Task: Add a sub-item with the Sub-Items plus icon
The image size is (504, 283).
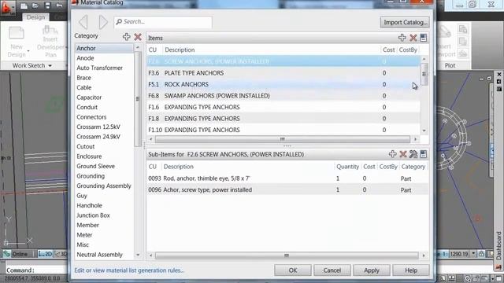Action: coord(392,154)
